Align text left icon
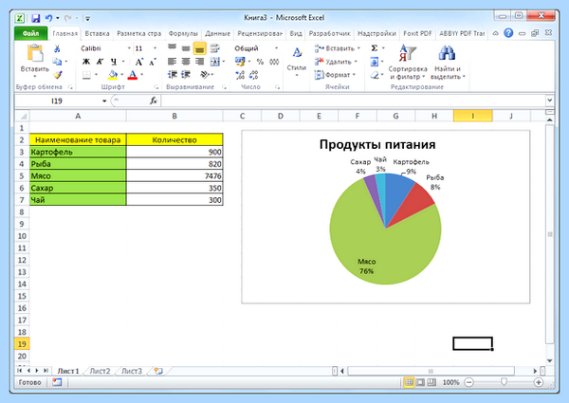 [172, 62]
